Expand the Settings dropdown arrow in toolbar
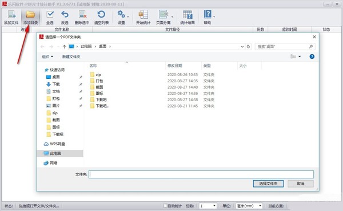The image size is (343, 211). click(x=128, y=17)
